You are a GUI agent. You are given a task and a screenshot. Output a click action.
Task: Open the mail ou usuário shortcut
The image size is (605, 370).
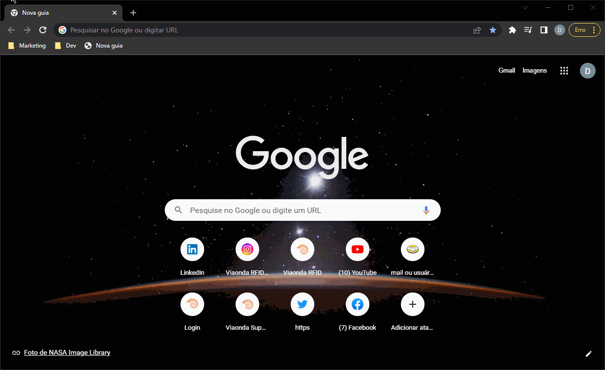coord(413,257)
